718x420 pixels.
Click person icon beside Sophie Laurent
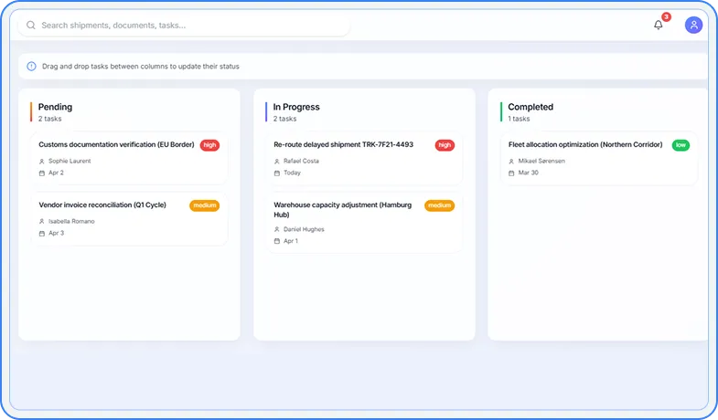[x=42, y=161]
